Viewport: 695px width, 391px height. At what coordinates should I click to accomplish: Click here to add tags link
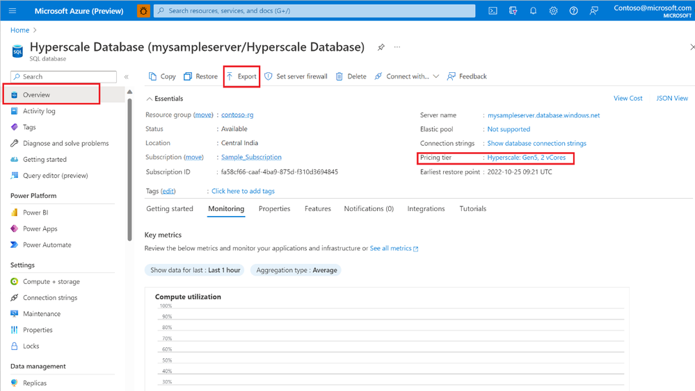click(243, 191)
